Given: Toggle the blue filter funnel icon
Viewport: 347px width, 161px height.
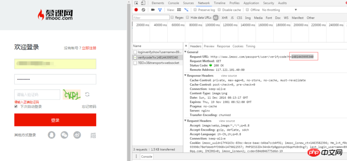Looking at the screenshot, I should [160, 10].
